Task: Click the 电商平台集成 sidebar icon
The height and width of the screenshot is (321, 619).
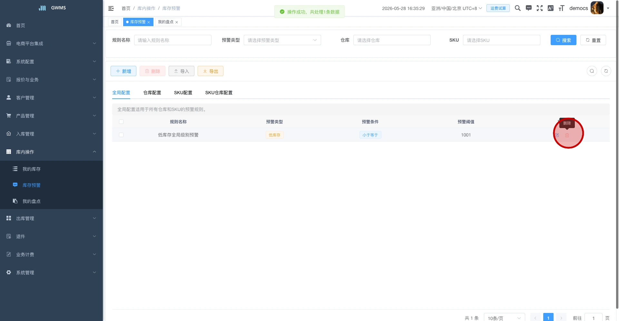Action: click(x=9, y=43)
